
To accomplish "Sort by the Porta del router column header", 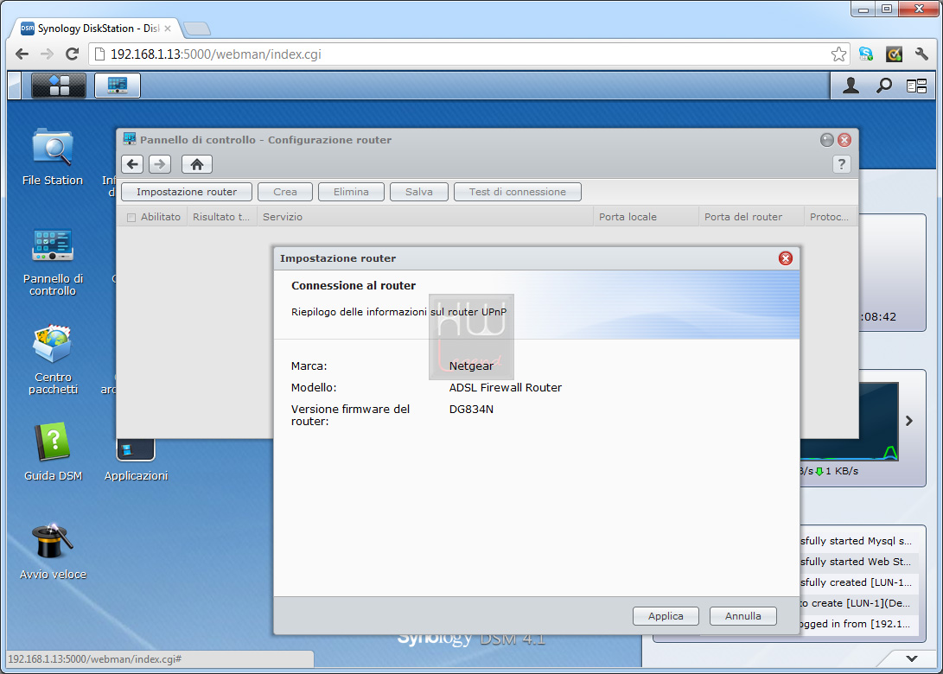I will (x=751, y=217).
